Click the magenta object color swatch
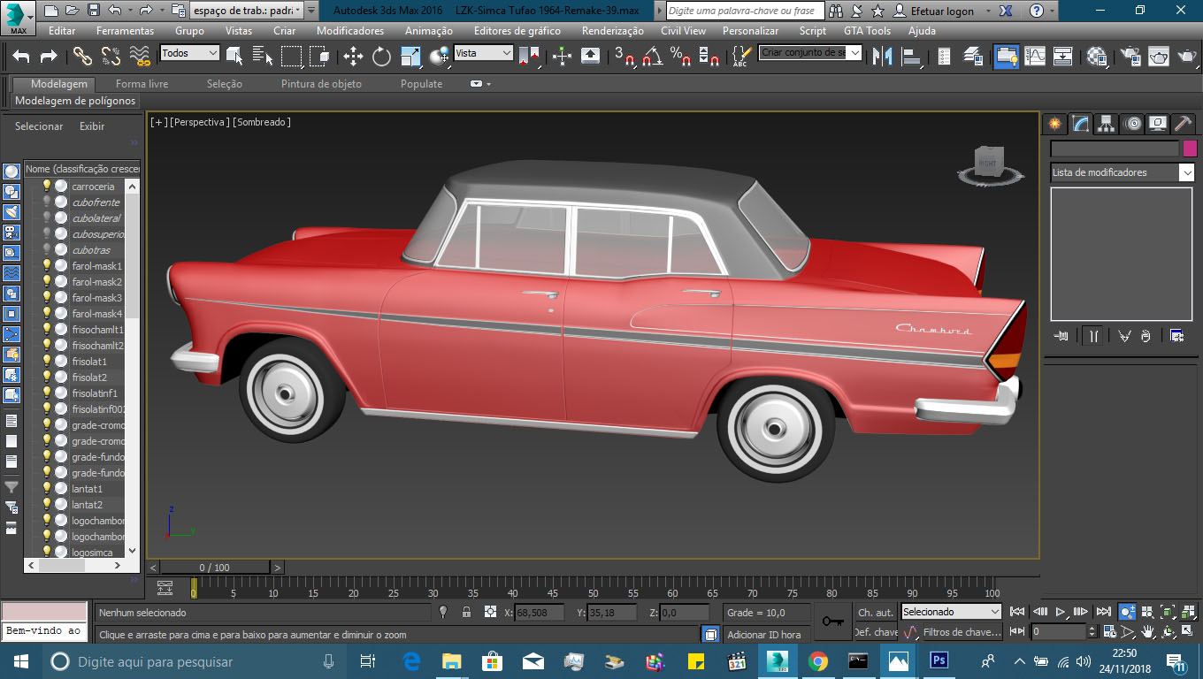This screenshot has height=679, width=1203. [1190, 149]
